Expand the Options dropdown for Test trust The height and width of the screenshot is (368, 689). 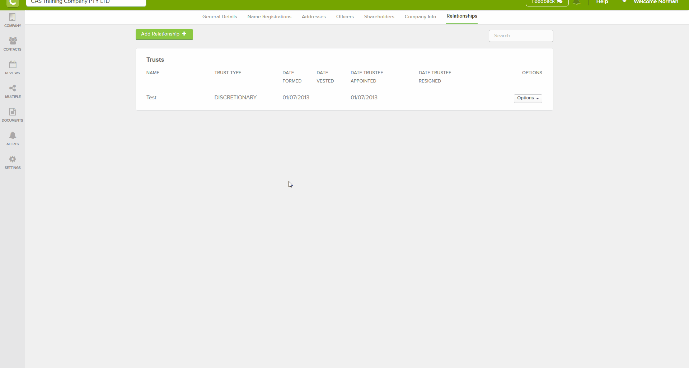[x=528, y=98]
